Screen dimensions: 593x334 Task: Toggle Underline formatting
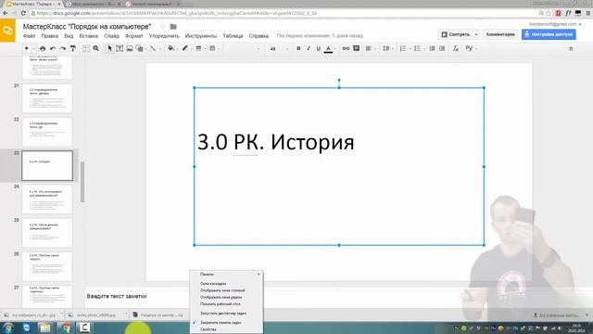pos(318,48)
